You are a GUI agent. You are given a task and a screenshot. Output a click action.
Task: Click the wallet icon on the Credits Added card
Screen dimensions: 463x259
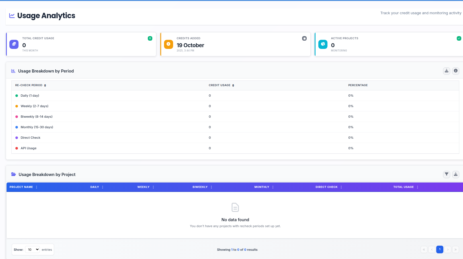pyautogui.click(x=304, y=38)
